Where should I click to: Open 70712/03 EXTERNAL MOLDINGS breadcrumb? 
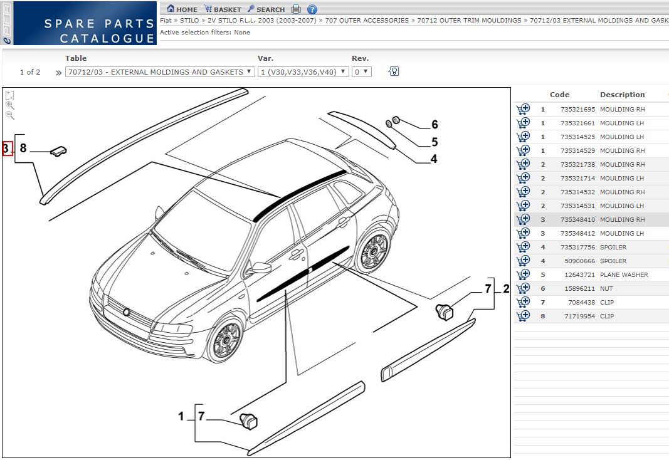(x=599, y=20)
